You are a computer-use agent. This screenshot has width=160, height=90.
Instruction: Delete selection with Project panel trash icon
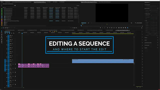click(78, 28)
